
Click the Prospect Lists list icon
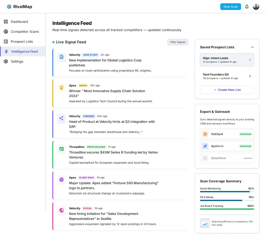click(x=6, y=42)
